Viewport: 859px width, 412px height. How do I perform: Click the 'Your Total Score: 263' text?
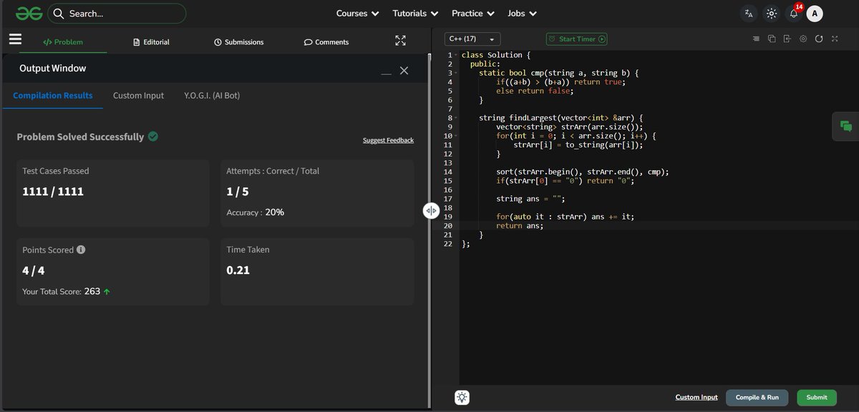coord(62,291)
